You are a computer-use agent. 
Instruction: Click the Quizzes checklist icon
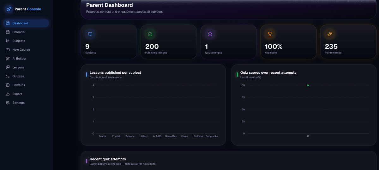[x=8, y=76]
